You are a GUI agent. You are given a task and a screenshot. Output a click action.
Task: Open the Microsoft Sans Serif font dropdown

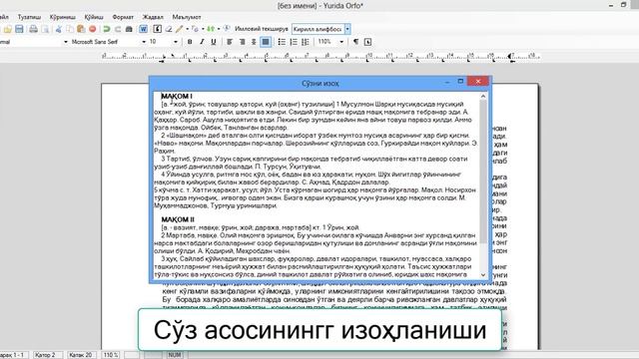pos(144,42)
